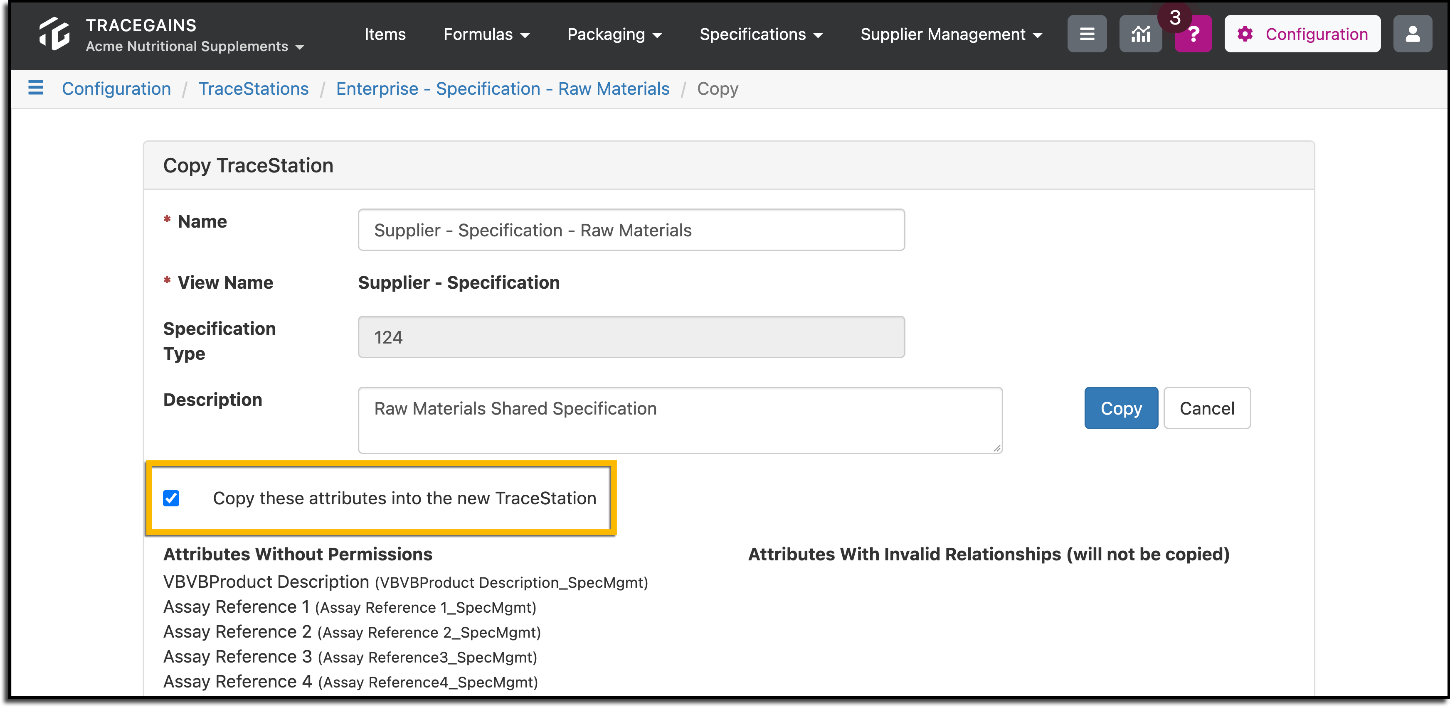Open Enterprise - Specification - Raw Materials breadcrumb

tap(503, 88)
